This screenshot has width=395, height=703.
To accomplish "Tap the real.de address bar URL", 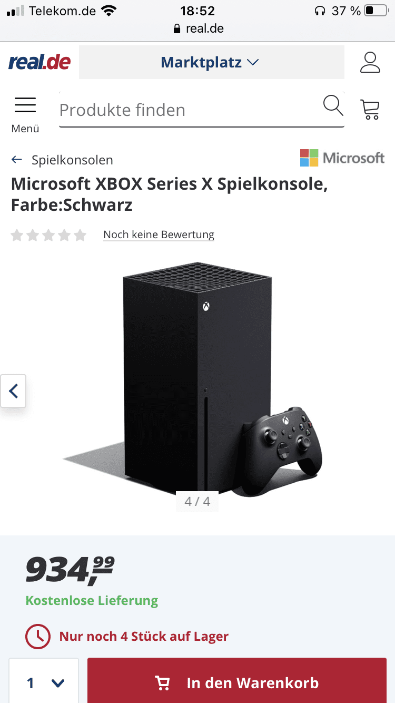I will pyautogui.click(x=199, y=28).
